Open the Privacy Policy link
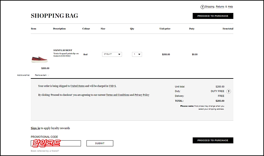Viewport: 264px width, 156px height. coord(142,95)
